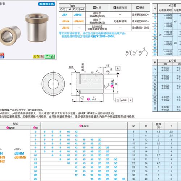This screenshot has height=181, width=181.
Task: Click the magenta circle 2 beside d header
Action: (x=34, y=128)
